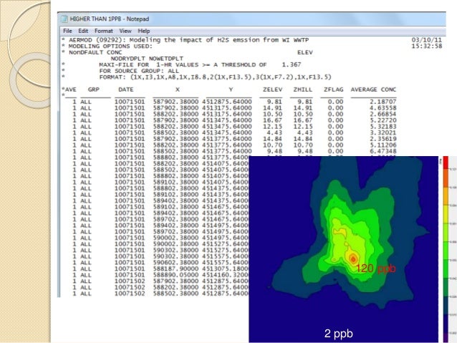Image resolution: width=457 pixels, height=343 pixels.
Task: Open the File menu
Action: 67,31
